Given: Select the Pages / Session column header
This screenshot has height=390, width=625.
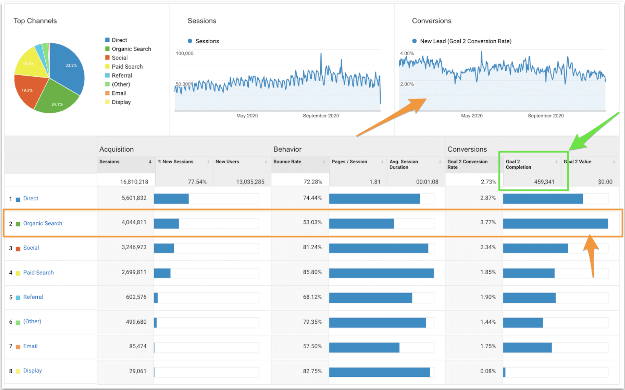Looking at the screenshot, I should pyautogui.click(x=349, y=162).
